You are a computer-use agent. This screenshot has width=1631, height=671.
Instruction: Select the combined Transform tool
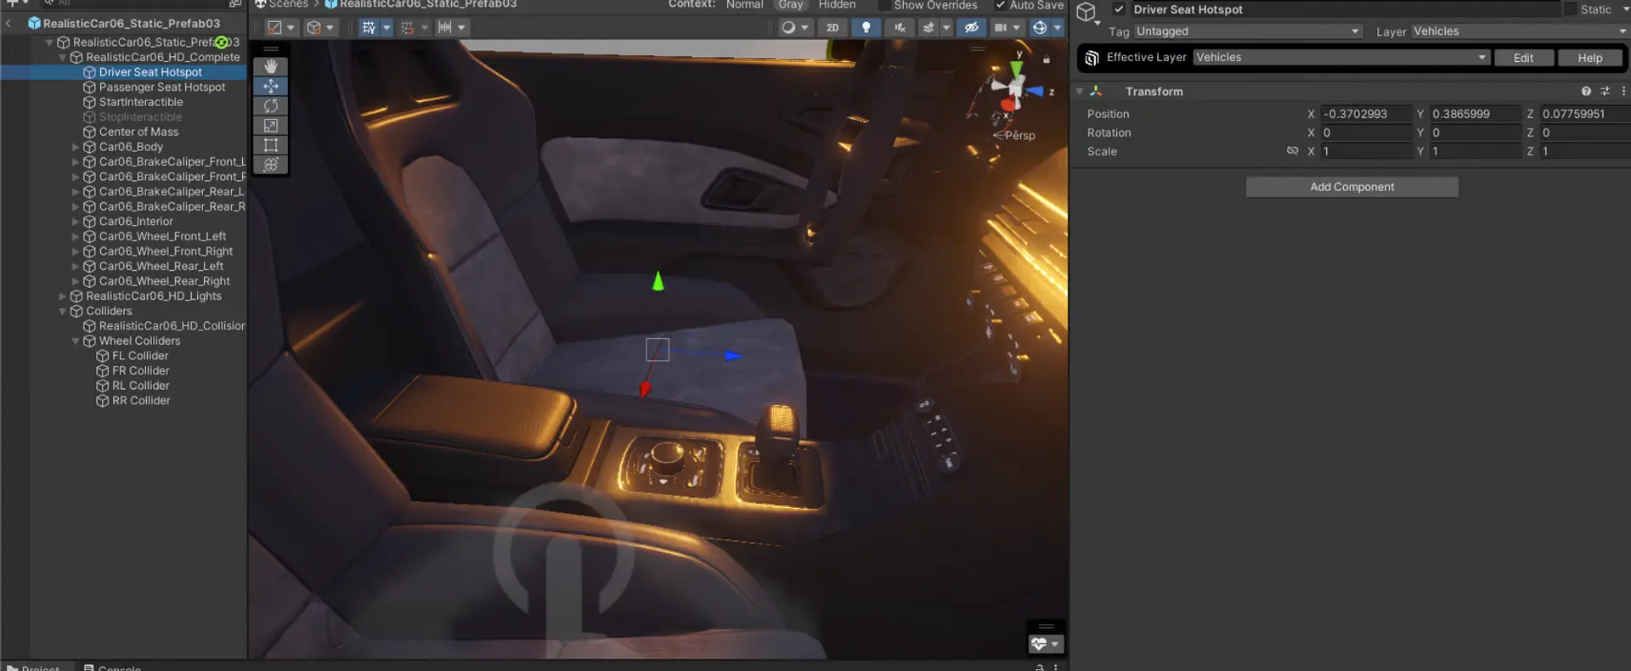click(x=271, y=164)
